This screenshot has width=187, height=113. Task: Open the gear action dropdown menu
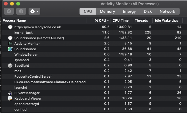34,11
